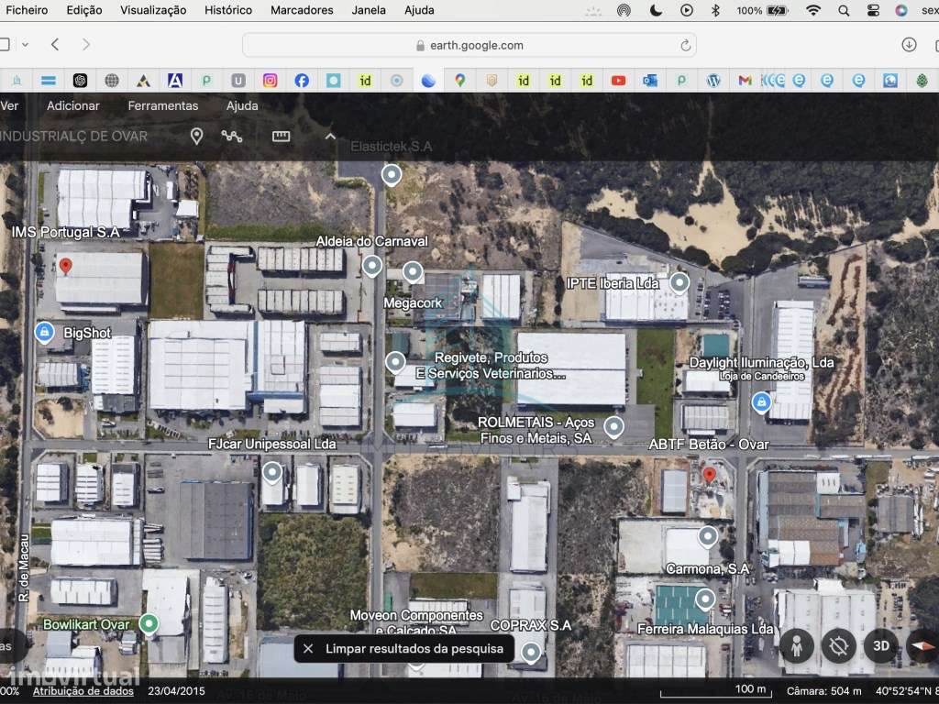Image resolution: width=939 pixels, height=704 pixels.
Task: Click the compass control
Action: tap(922, 646)
